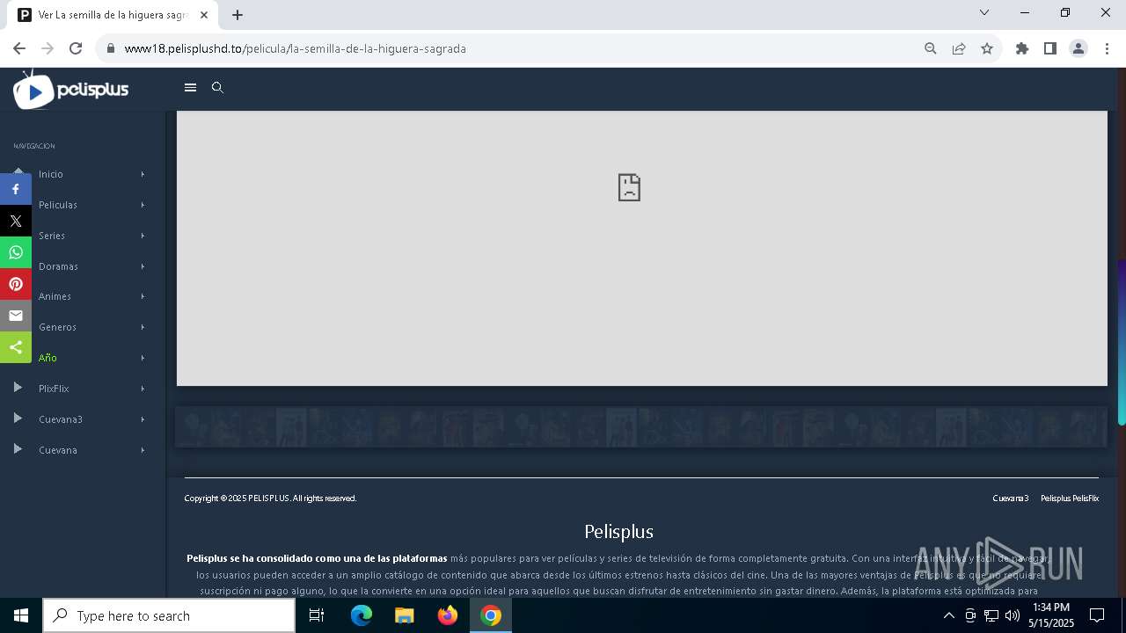Open a new browser tab
This screenshot has height=633, width=1126.
pos(238,15)
